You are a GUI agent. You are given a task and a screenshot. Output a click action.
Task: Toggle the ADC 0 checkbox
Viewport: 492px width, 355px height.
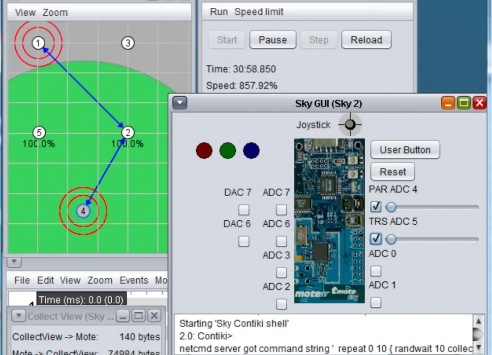[x=375, y=271]
